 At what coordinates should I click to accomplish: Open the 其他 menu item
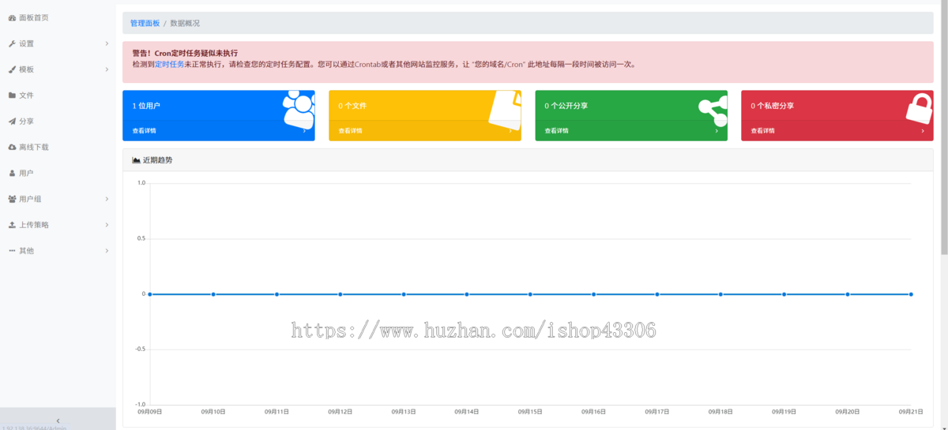click(58, 251)
